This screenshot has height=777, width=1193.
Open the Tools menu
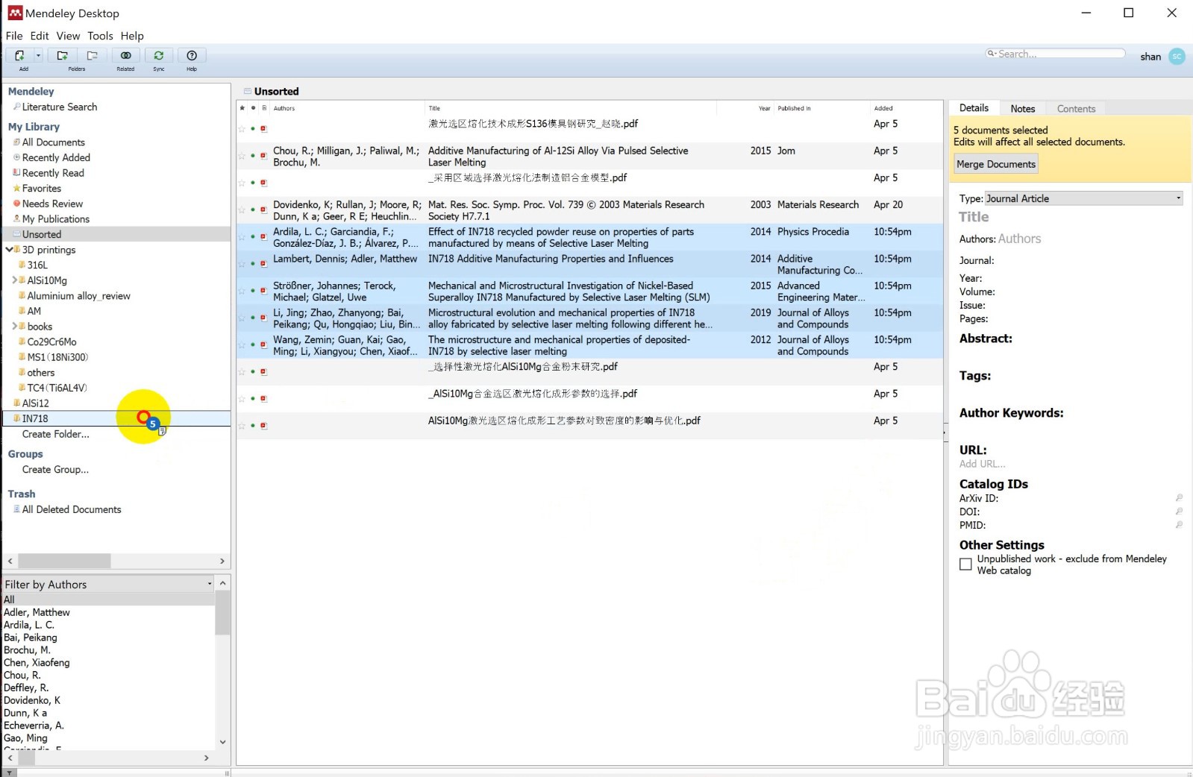(x=100, y=36)
